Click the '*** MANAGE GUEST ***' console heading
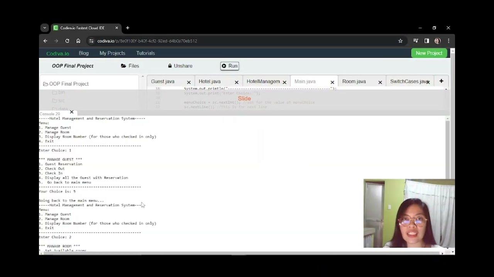Screen dimensions: 494x277 [x=61, y=159]
